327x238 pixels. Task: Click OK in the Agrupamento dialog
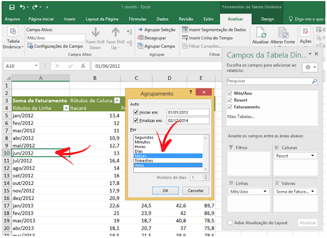pos(165,190)
